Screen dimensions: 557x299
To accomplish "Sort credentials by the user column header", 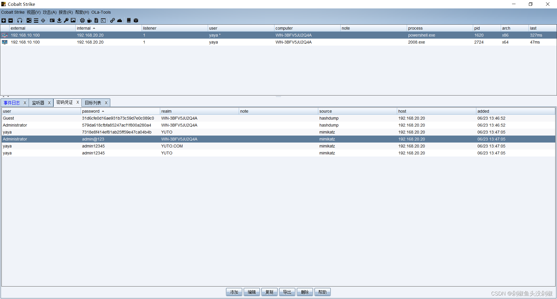I will tap(41, 111).
